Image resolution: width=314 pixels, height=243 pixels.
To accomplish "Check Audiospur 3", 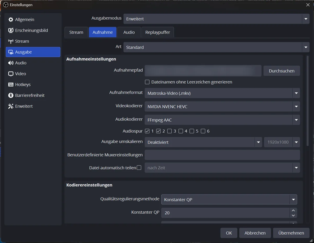I will pyautogui.click(x=170, y=131).
